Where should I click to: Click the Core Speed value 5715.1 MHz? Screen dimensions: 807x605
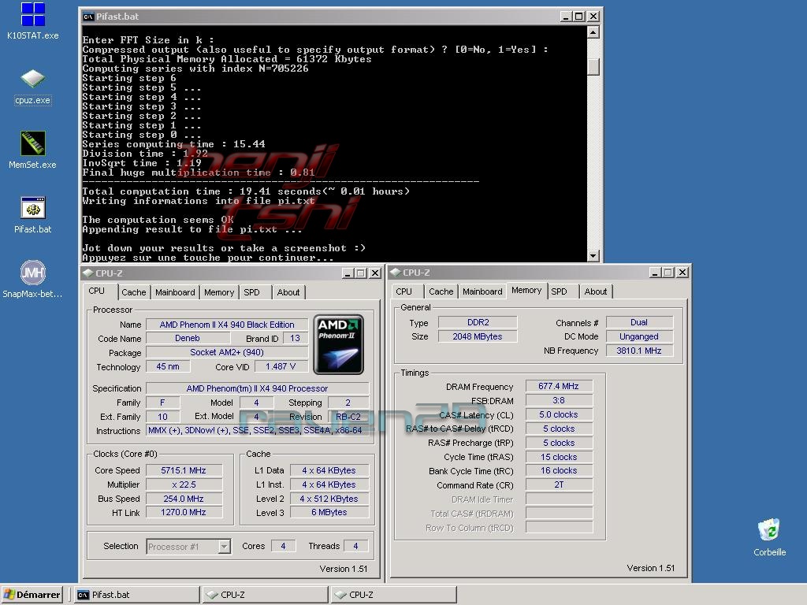tap(184, 470)
